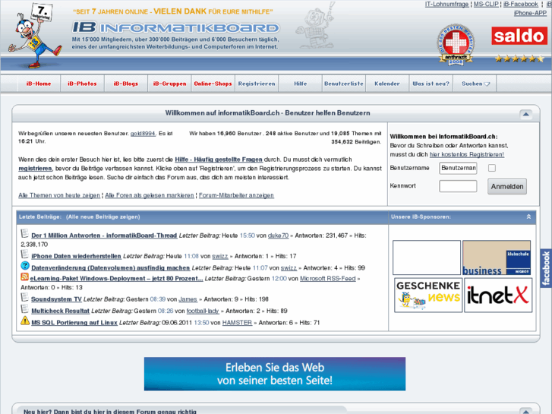Click the document icon beside 'iPhone Daten wiederherstellen'
Image resolution: width=552 pixels, height=414 pixels.
[24, 254]
